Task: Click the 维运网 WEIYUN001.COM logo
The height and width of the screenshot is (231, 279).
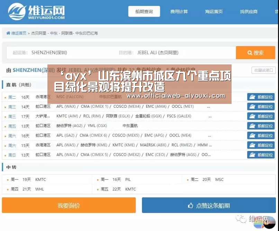Action: (x=36, y=12)
